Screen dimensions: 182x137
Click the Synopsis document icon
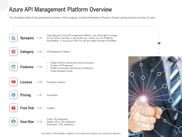click(x=13, y=38)
